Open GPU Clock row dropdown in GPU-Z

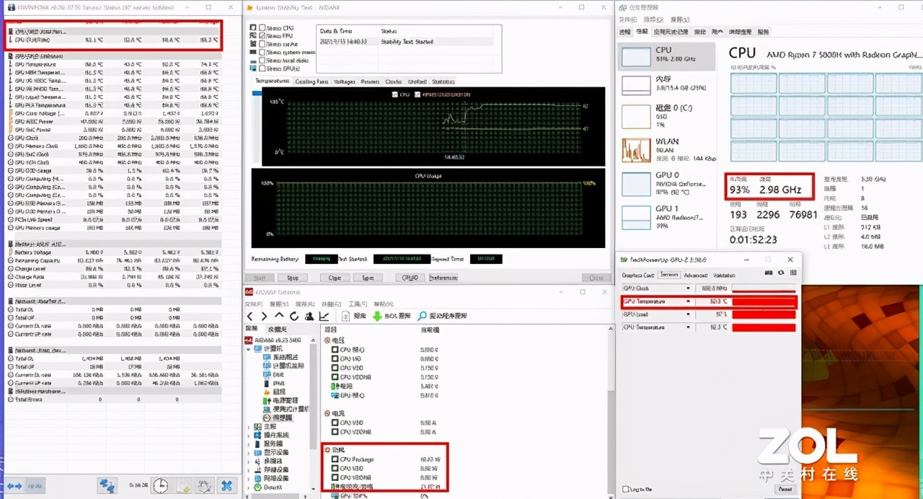click(x=688, y=288)
